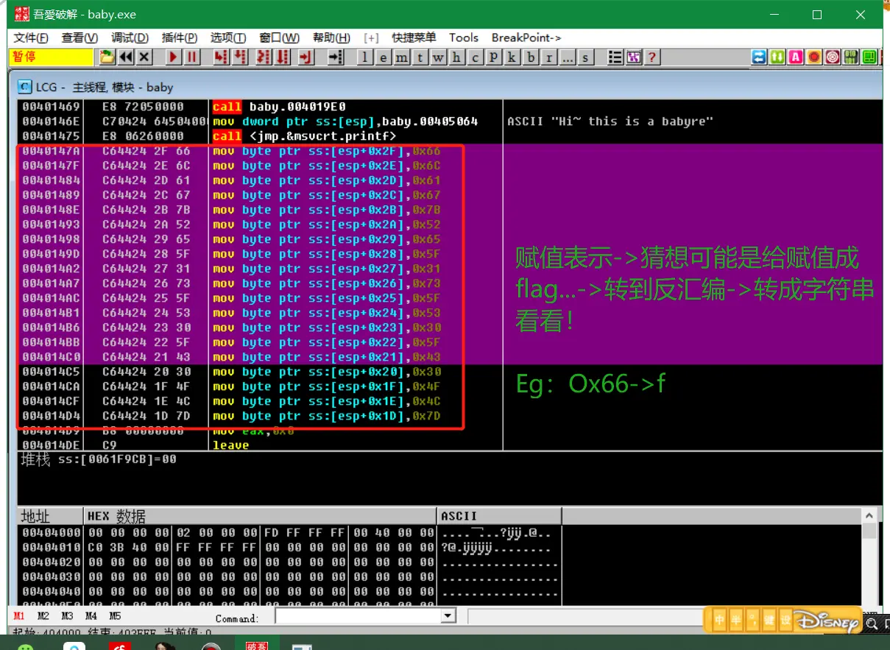This screenshot has width=890, height=650.
Task: Click the Open file folder icon
Action: pyautogui.click(x=107, y=57)
